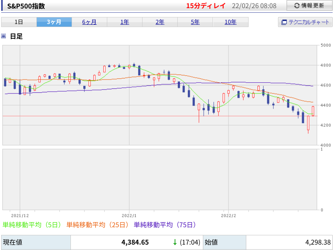Click the 始値 label cell
Image resolution: width=333 pixels, height=250 pixels.
click(225, 242)
